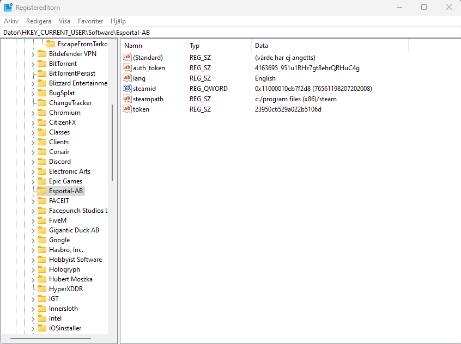461x344 pixels.
Task: Minimize the Registereditorn window
Action: [x=399, y=7]
